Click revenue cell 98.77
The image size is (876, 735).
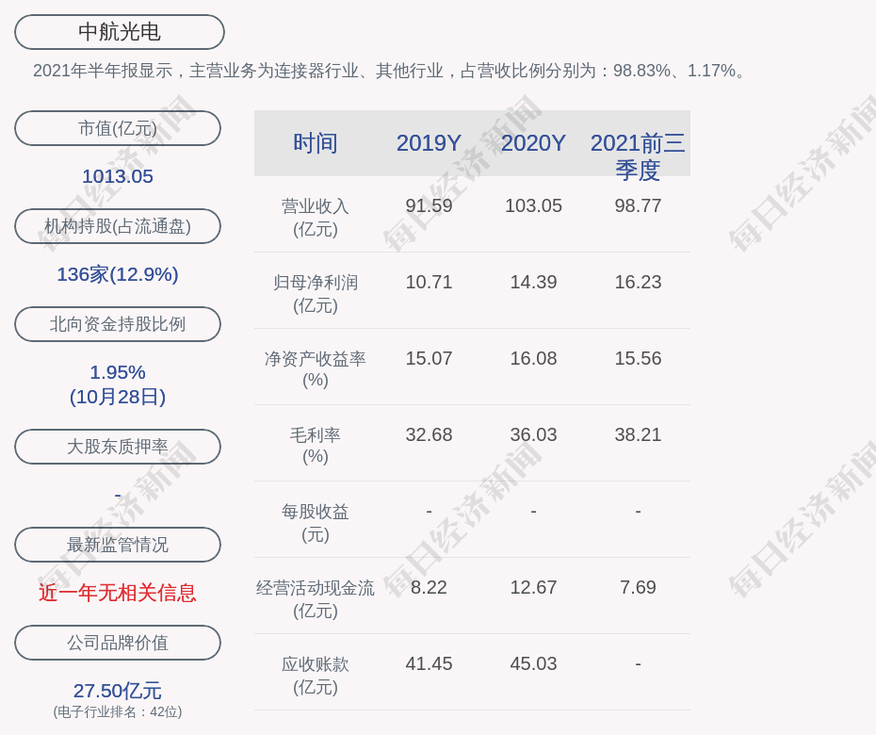(638, 205)
